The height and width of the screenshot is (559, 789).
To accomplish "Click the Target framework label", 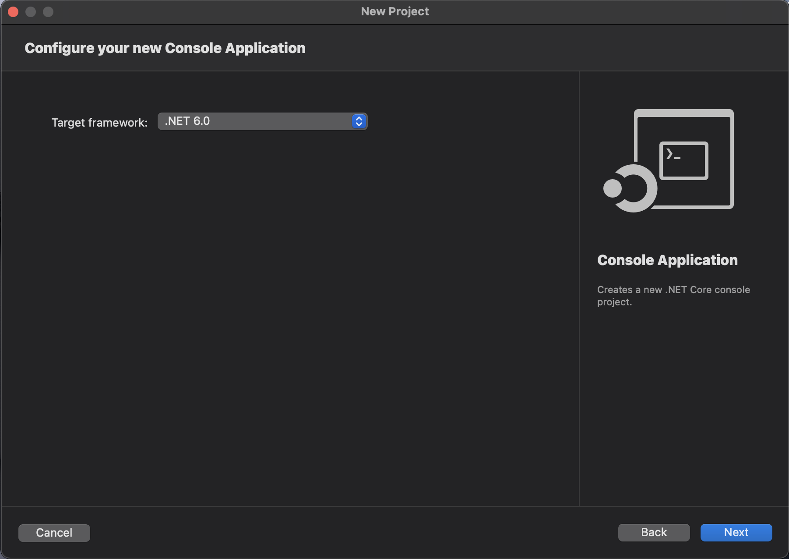I will pos(99,122).
